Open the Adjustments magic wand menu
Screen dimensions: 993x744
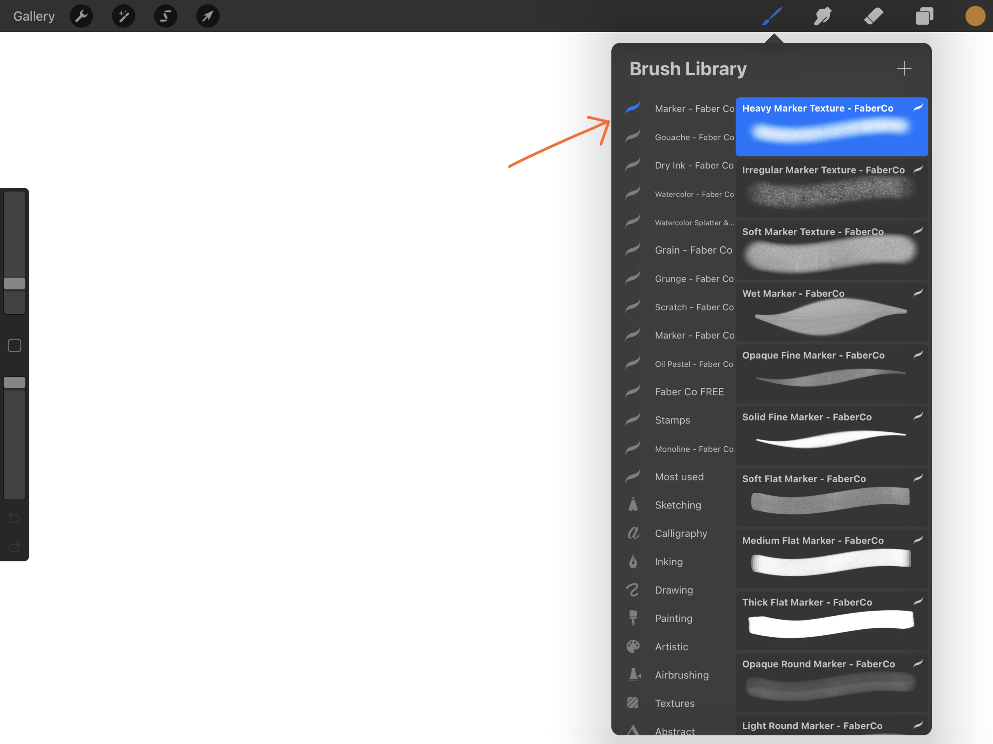pos(124,16)
